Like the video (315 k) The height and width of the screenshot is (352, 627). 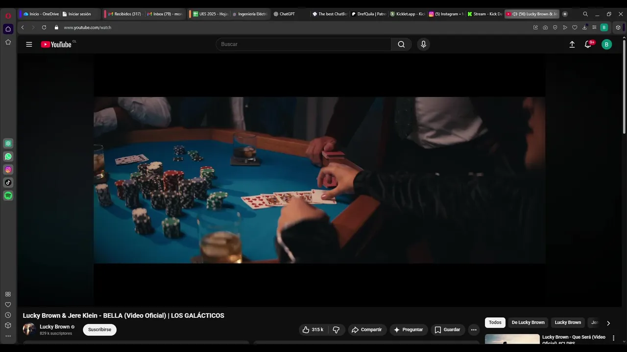[x=313, y=330]
